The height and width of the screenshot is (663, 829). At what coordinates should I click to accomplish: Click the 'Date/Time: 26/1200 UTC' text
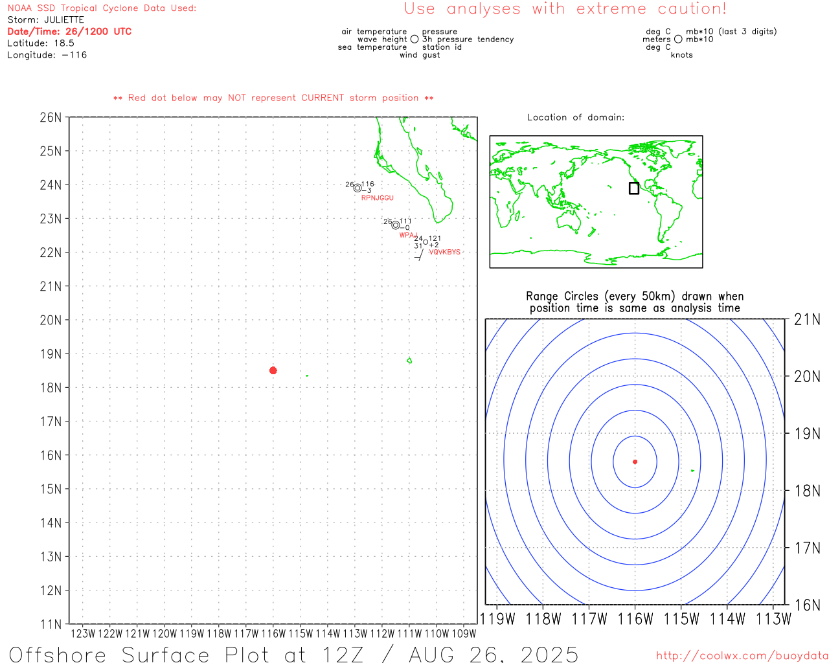(x=69, y=31)
